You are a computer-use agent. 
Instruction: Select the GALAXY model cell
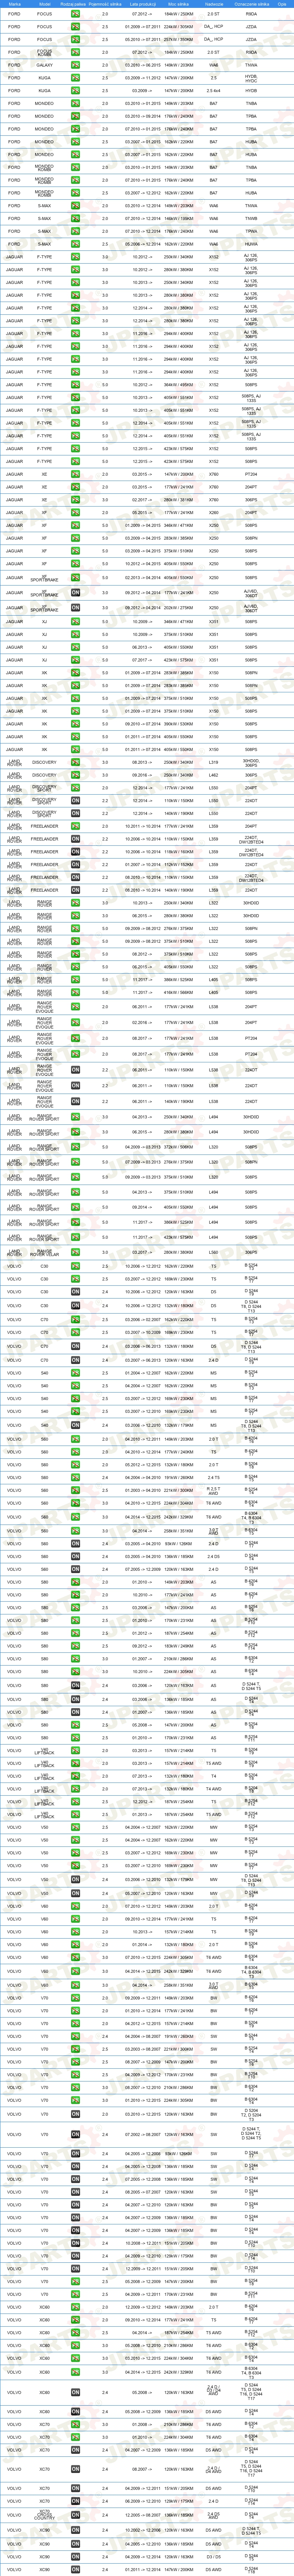click(44, 65)
